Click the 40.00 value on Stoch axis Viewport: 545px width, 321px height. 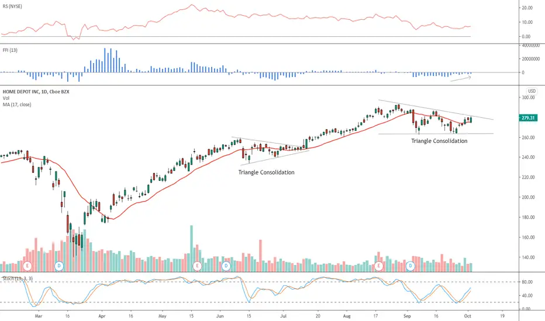coord(527,296)
